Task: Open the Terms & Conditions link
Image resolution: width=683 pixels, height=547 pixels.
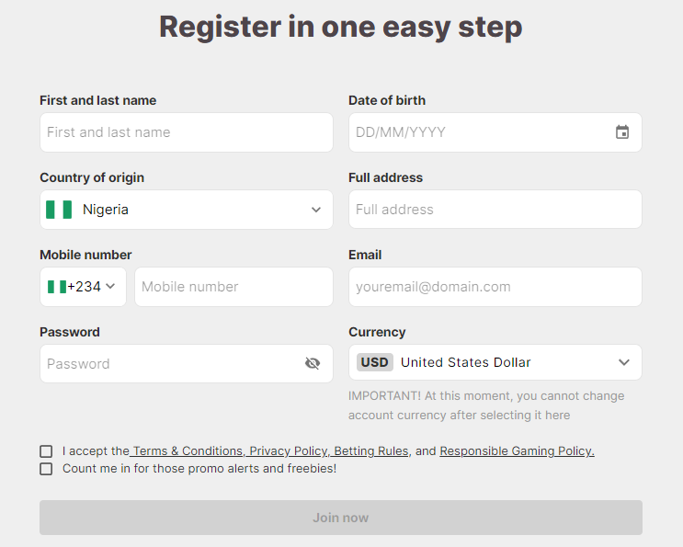Action: pos(188,451)
